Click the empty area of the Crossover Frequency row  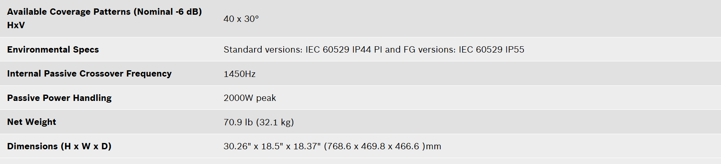click(485, 74)
